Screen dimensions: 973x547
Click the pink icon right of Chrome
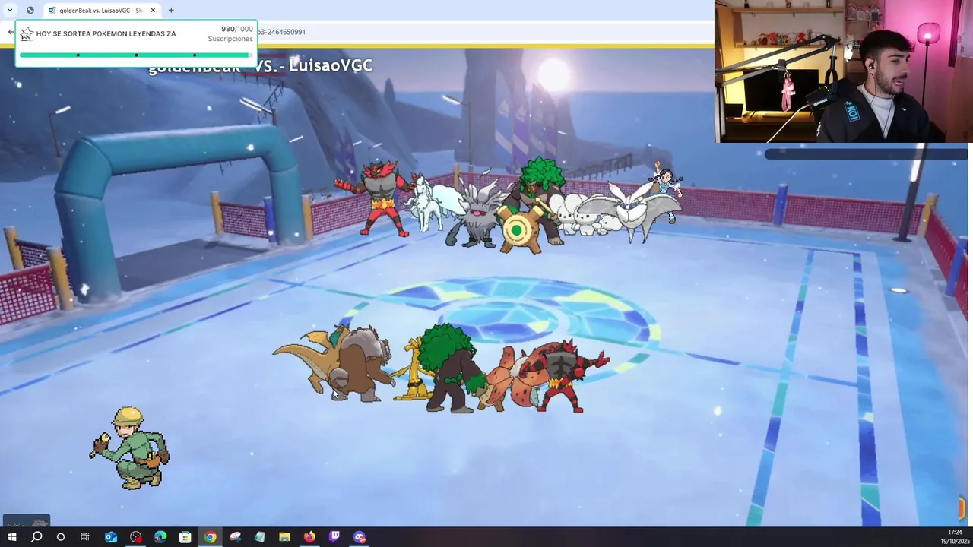235,537
